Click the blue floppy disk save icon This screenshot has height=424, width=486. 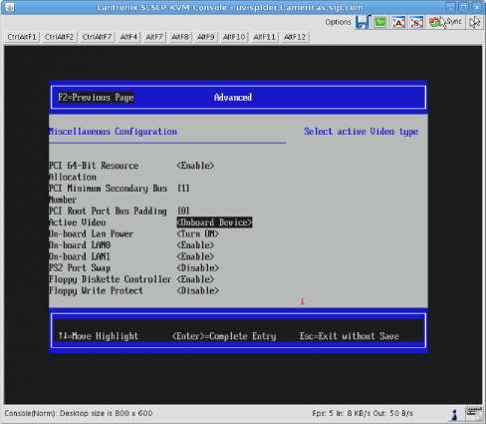coord(363,22)
